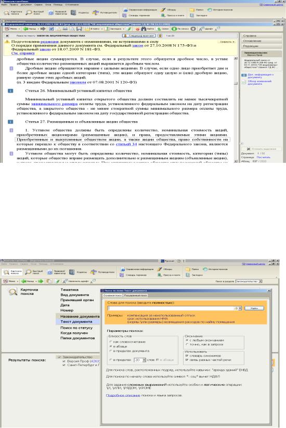Open the word-count 20 dropdown
Image resolution: width=286 pixels, height=428 pixels.
[144, 360]
